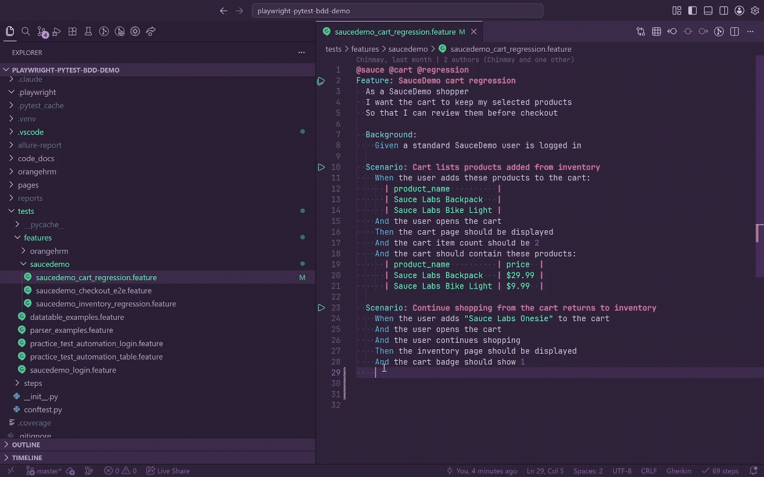Image resolution: width=764 pixels, height=477 pixels.
Task: Open the Manage gear icon in the title bar
Action: [755, 10]
